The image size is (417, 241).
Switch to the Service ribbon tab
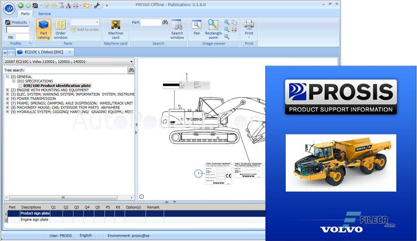pos(44,13)
